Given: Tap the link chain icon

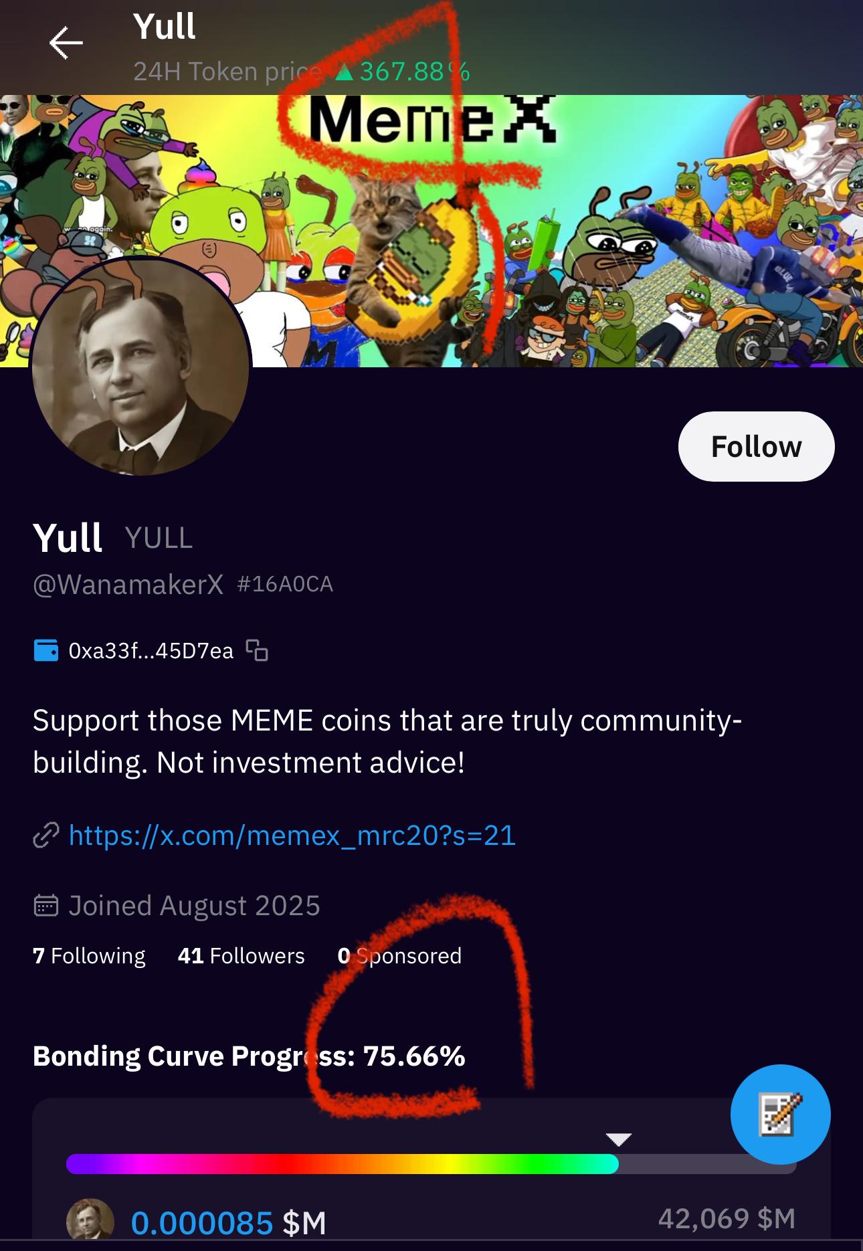Looking at the screenshot, I should pos(46,836).
